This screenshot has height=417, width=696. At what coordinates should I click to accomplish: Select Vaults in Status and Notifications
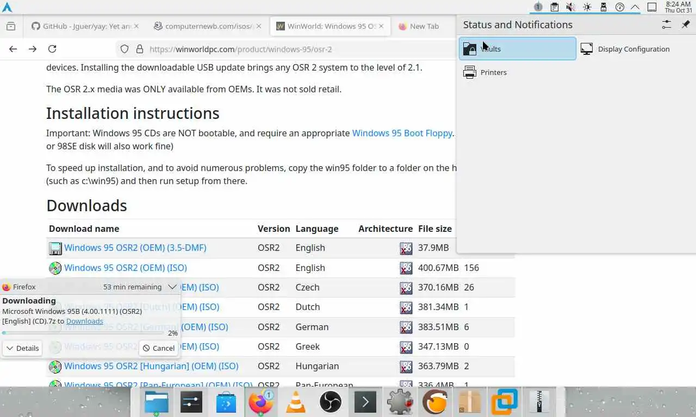point(517,48)
